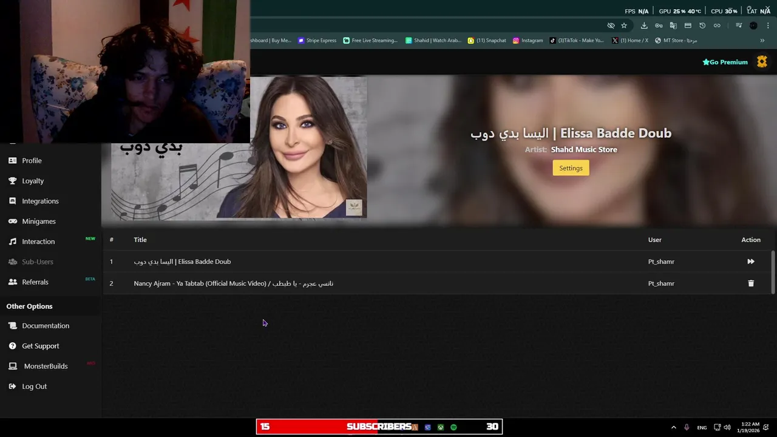777x437 pixels.
Task: Open the Home / X bookmark
Action: click(630, 41)
